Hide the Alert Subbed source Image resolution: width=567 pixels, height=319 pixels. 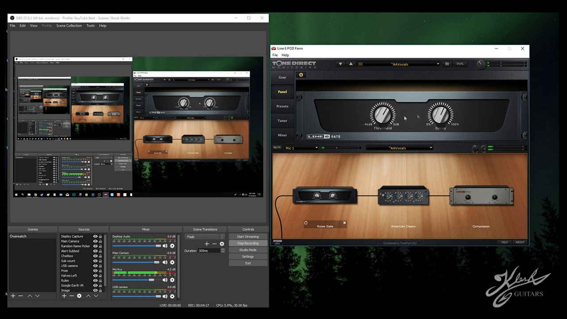95,251
